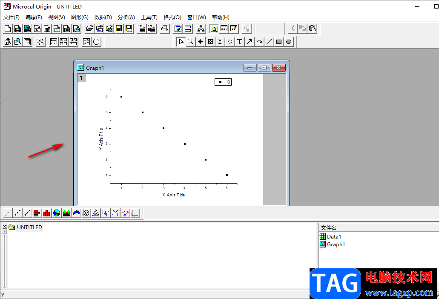Click the Rescale axes icon
Viewport: 439px width, 299px height.
coord(40,42)
